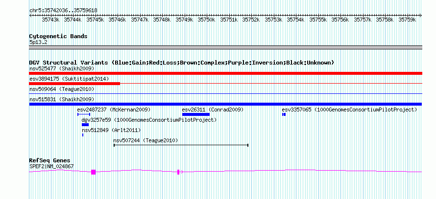Click the chr5:35742036..35759618 coordinate label

click(63, 11)
